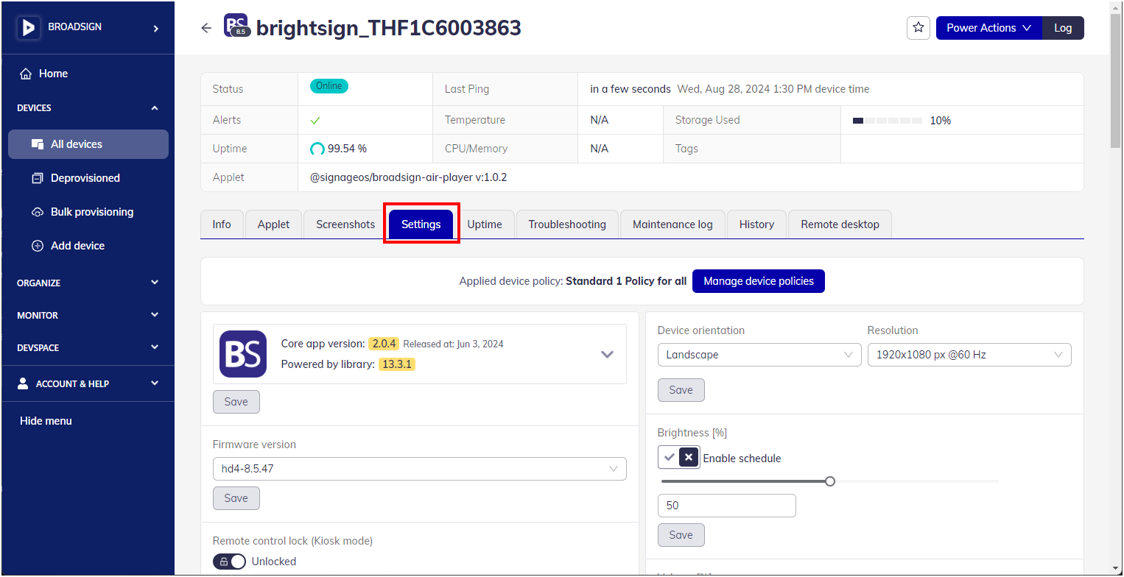
Task: Open Power Actions dropdown
Action: pyautogui.click(x=989, y=28)
